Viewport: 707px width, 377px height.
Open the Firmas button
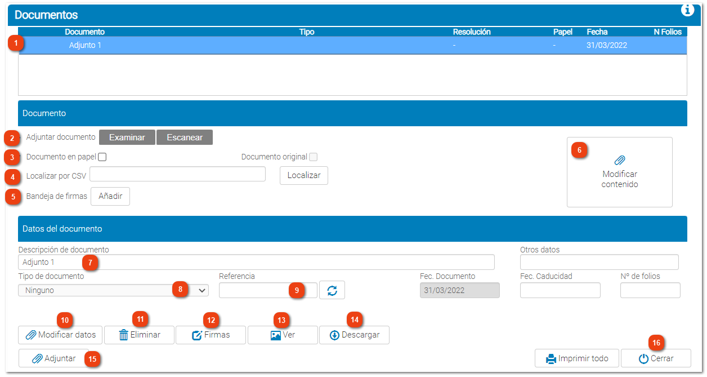tap(211, 335)
